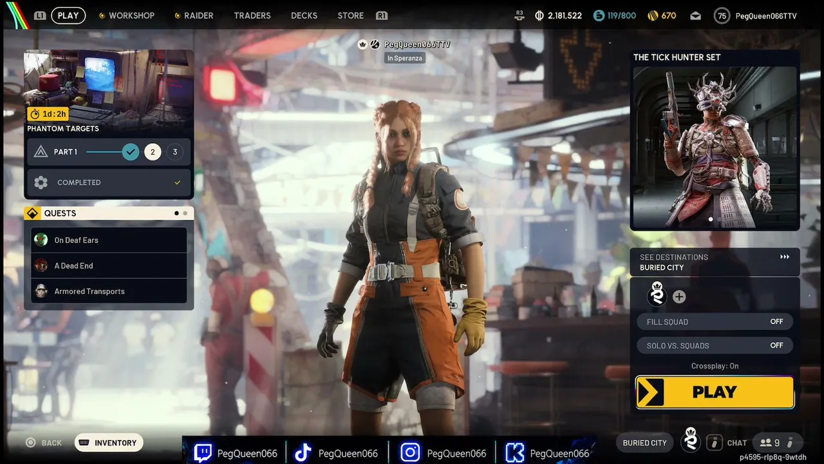Open the social list showing 9 players

pyautogui.click(x=777, y=443)
